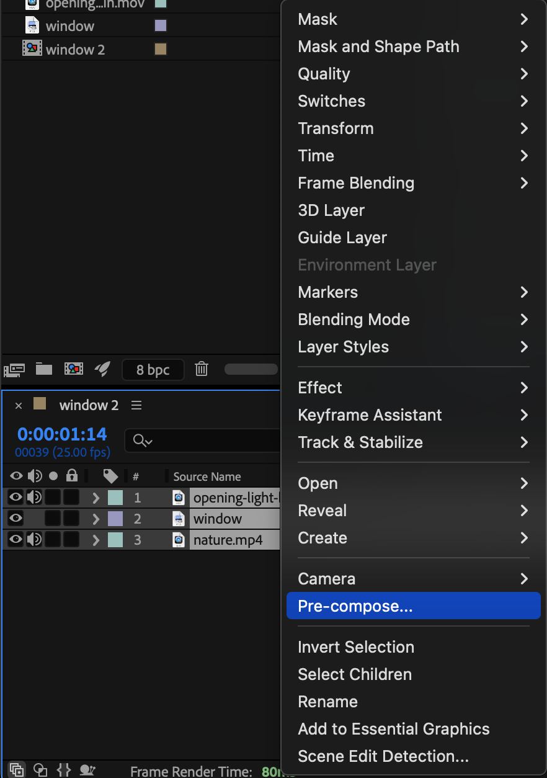Image resolution: width=547 pixels, height=778 pixels.
Task: Click label color swatch of layer 1
Action: point(115,498)
